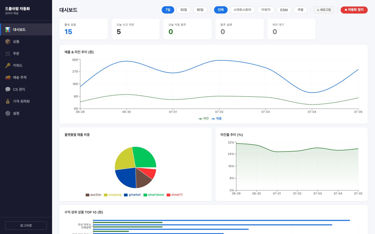Viewport: 375px width, 234px height.
Task: Click the 상품 package box icon
Action: tap(8, 42)
